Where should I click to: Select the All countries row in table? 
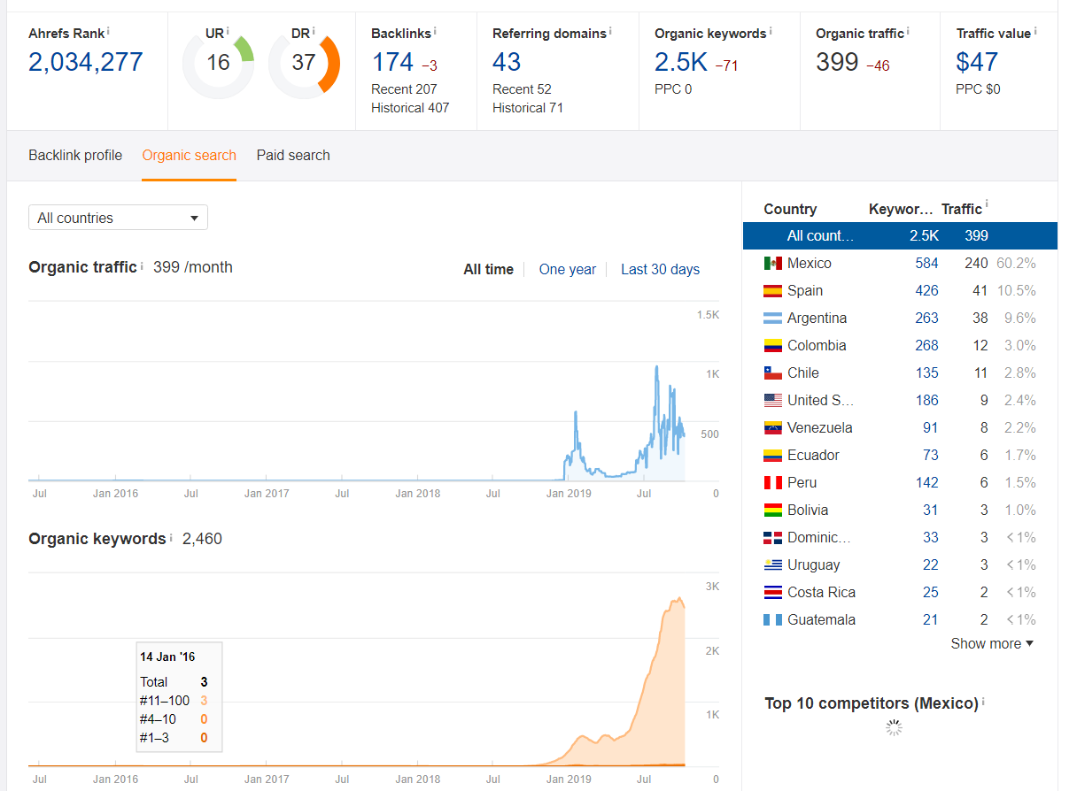(900, 235)
